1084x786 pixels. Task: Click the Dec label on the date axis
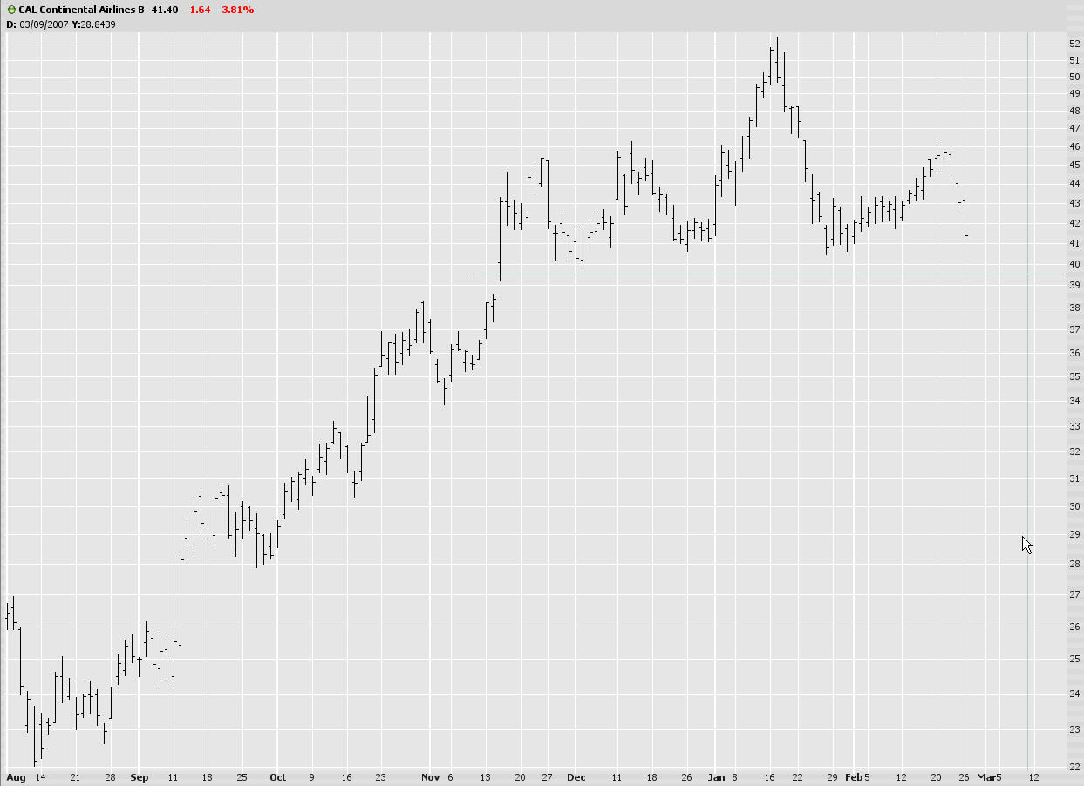coord(576,776)
